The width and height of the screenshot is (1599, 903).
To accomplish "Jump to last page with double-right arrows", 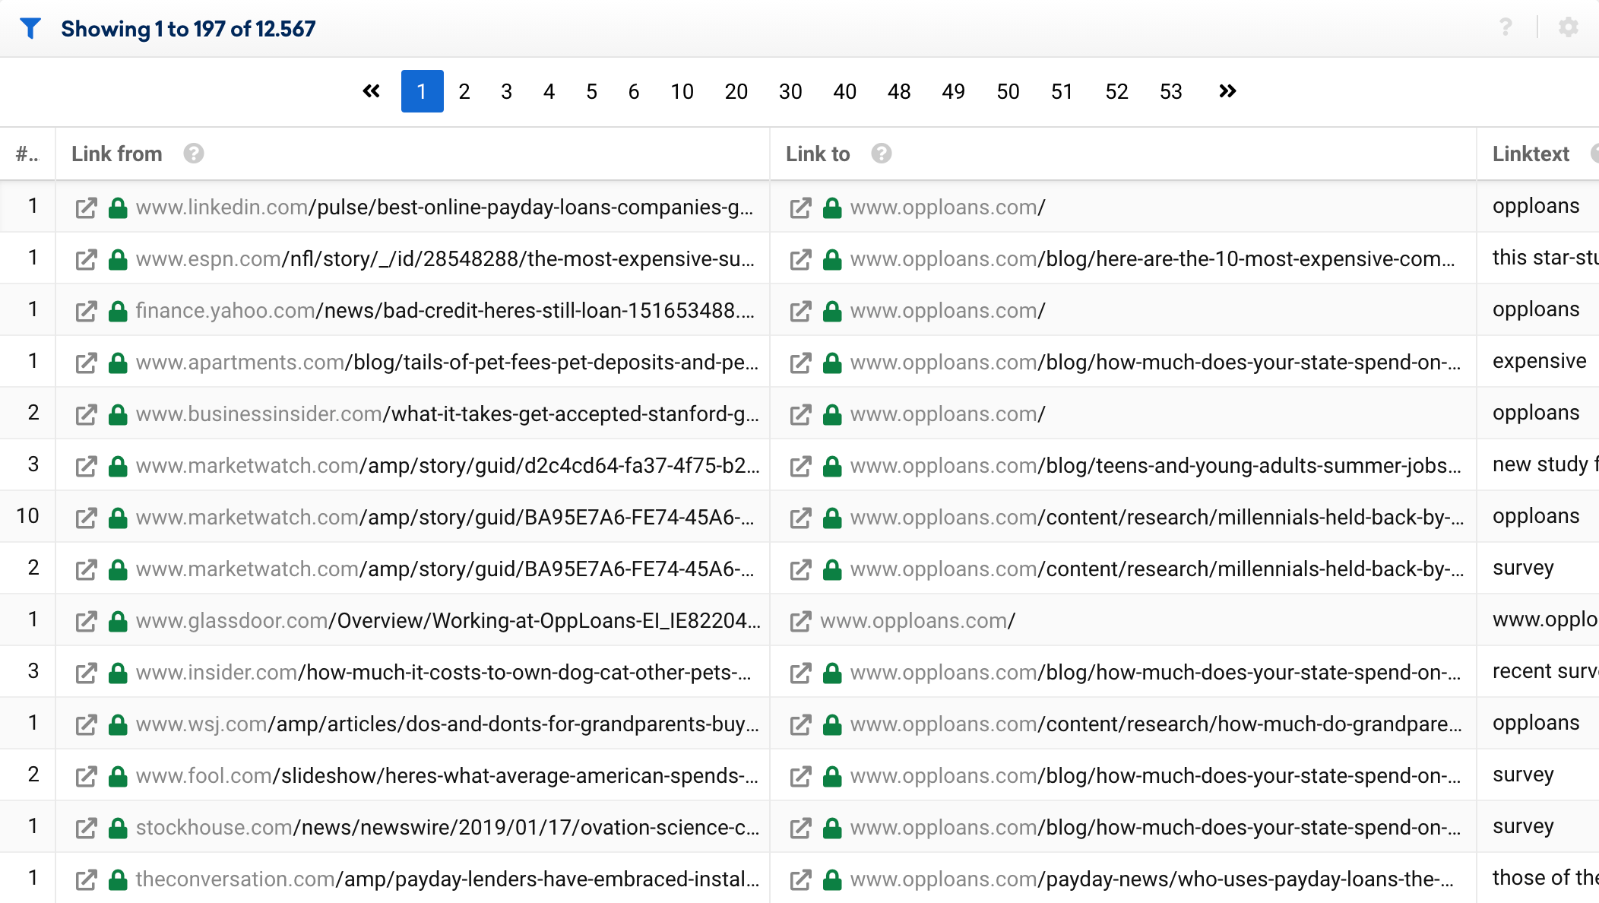I will coord(1227,91).
